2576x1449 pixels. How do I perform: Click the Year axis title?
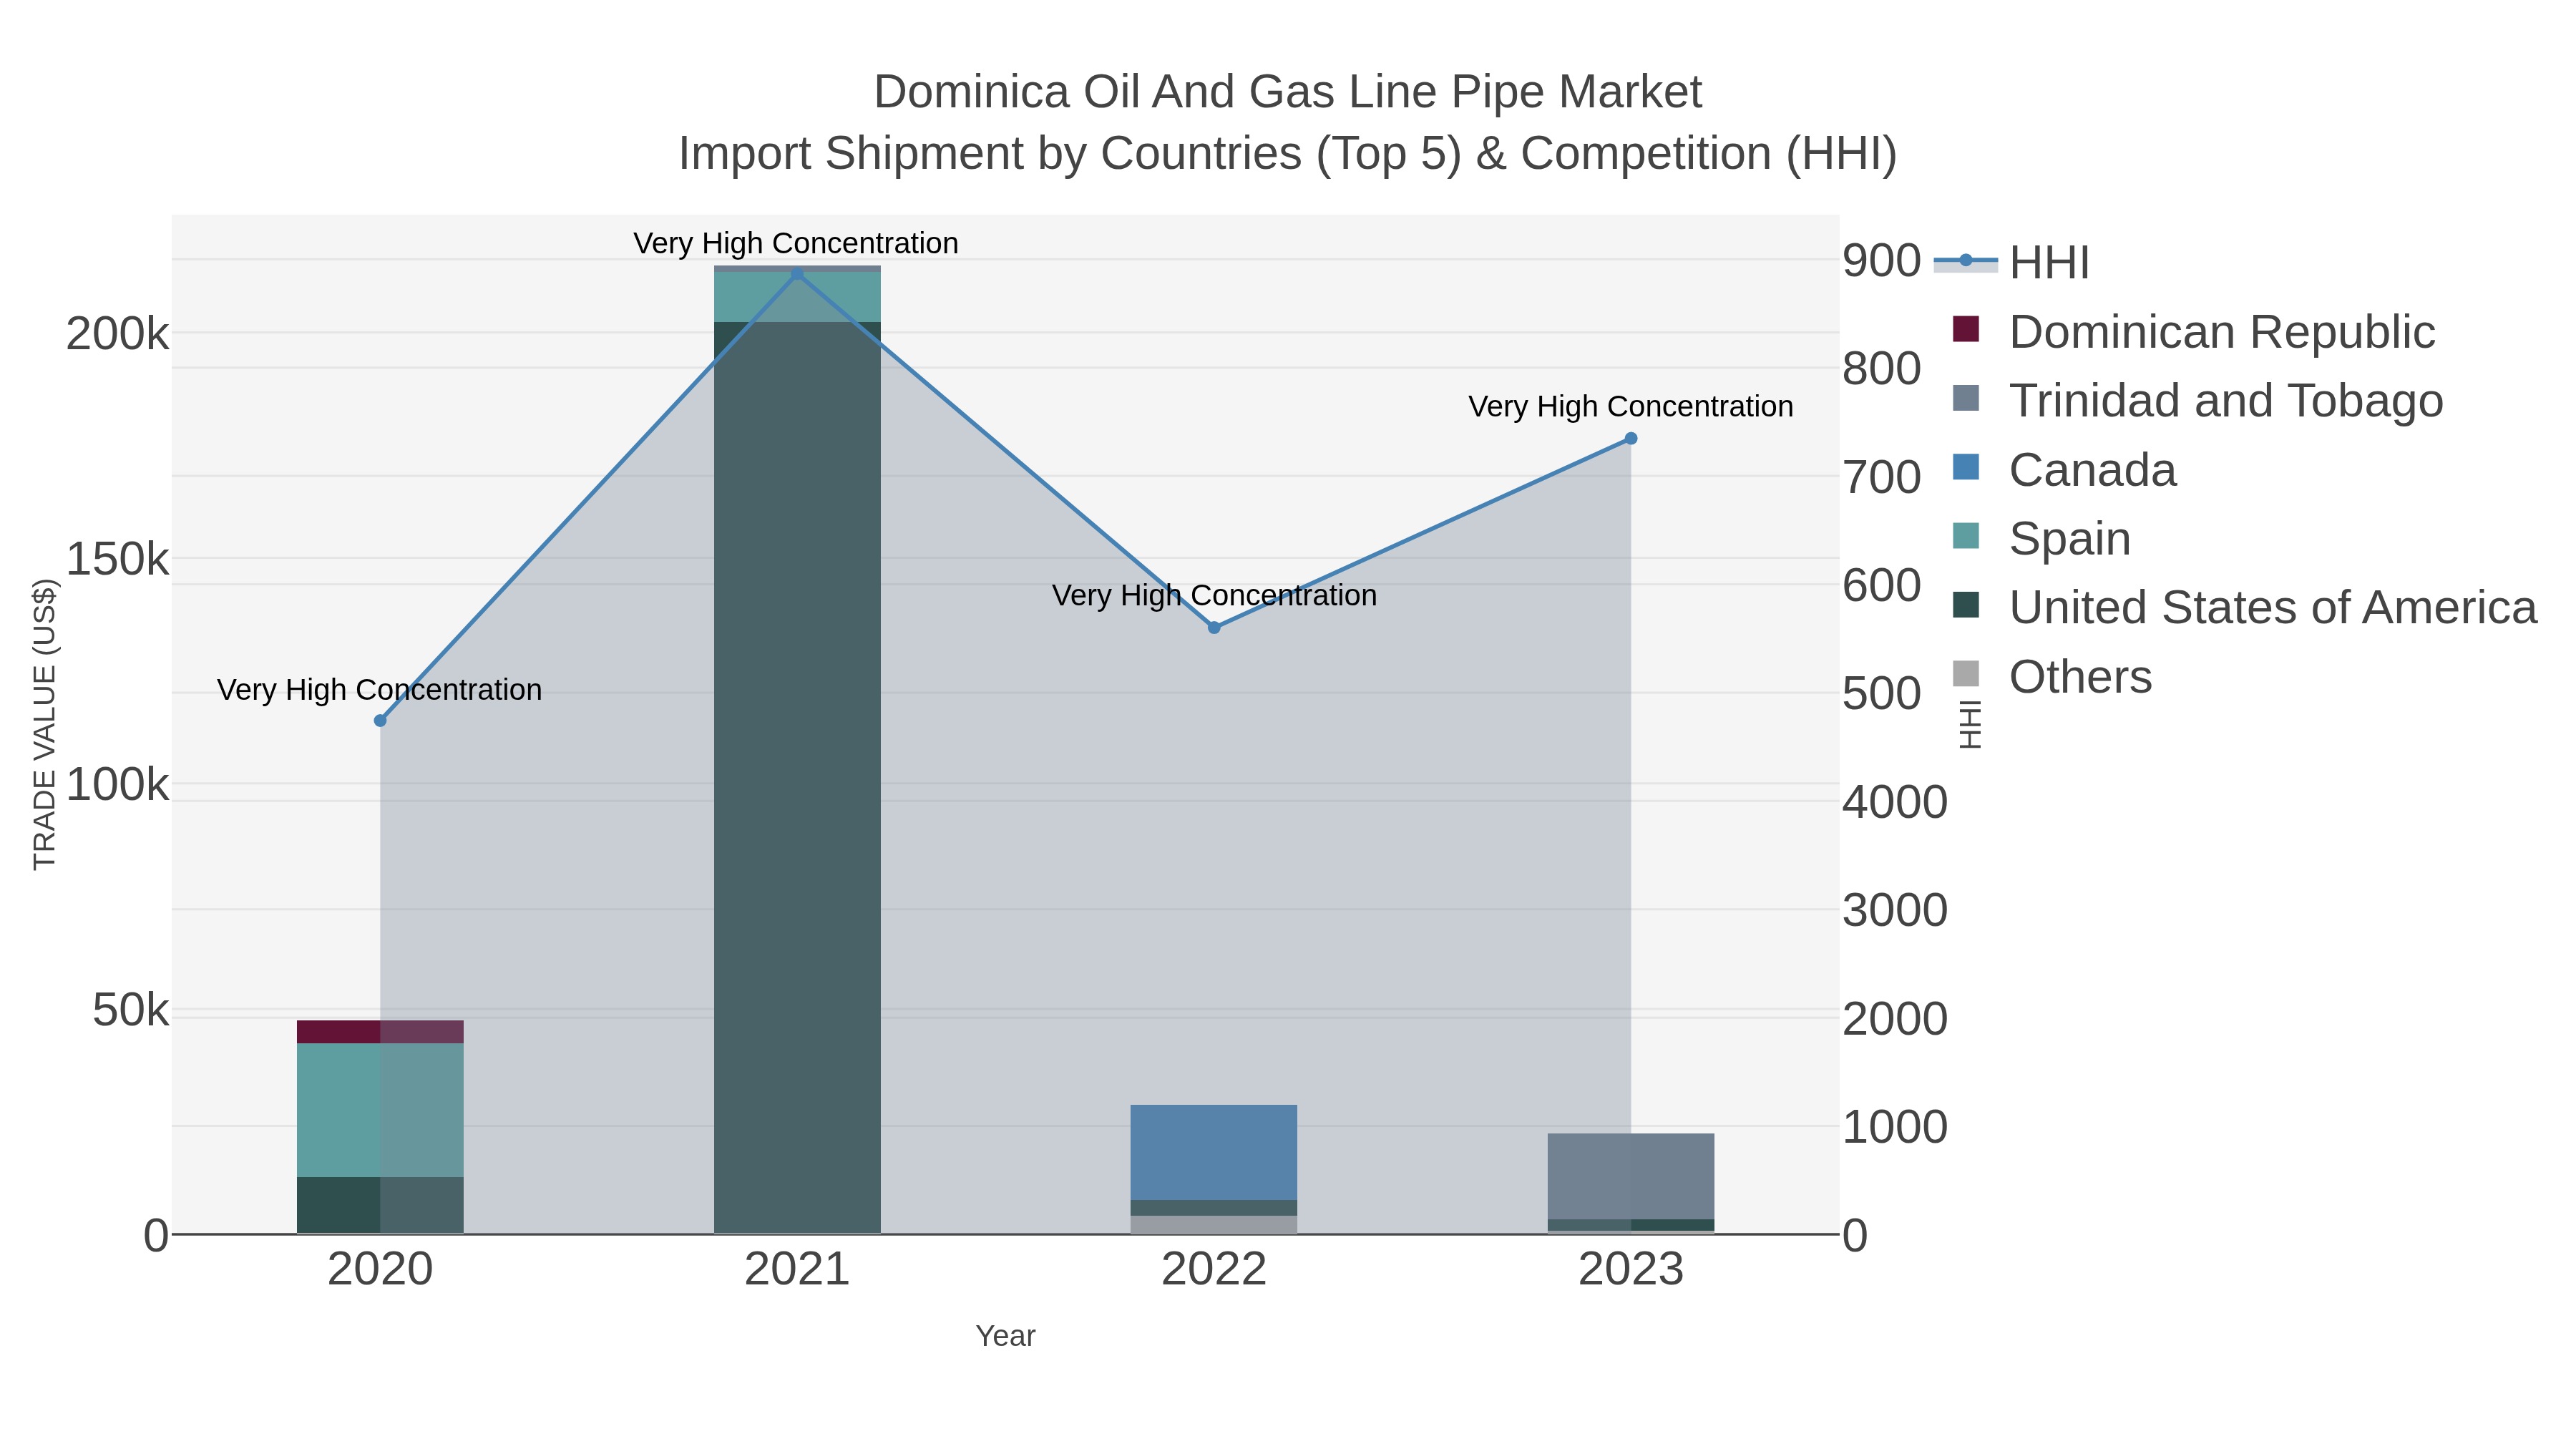click(x=1005, y=1336)
